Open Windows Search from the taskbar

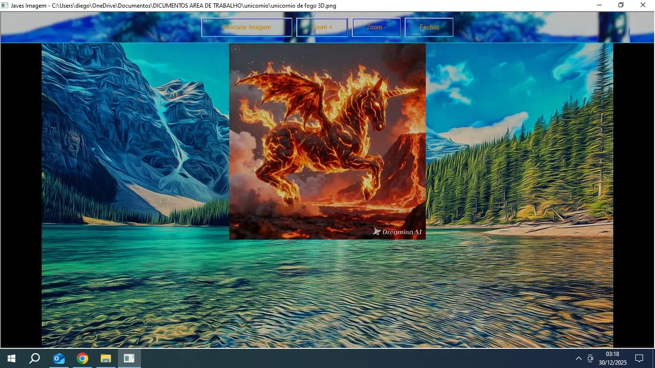(x=35, y=358)
